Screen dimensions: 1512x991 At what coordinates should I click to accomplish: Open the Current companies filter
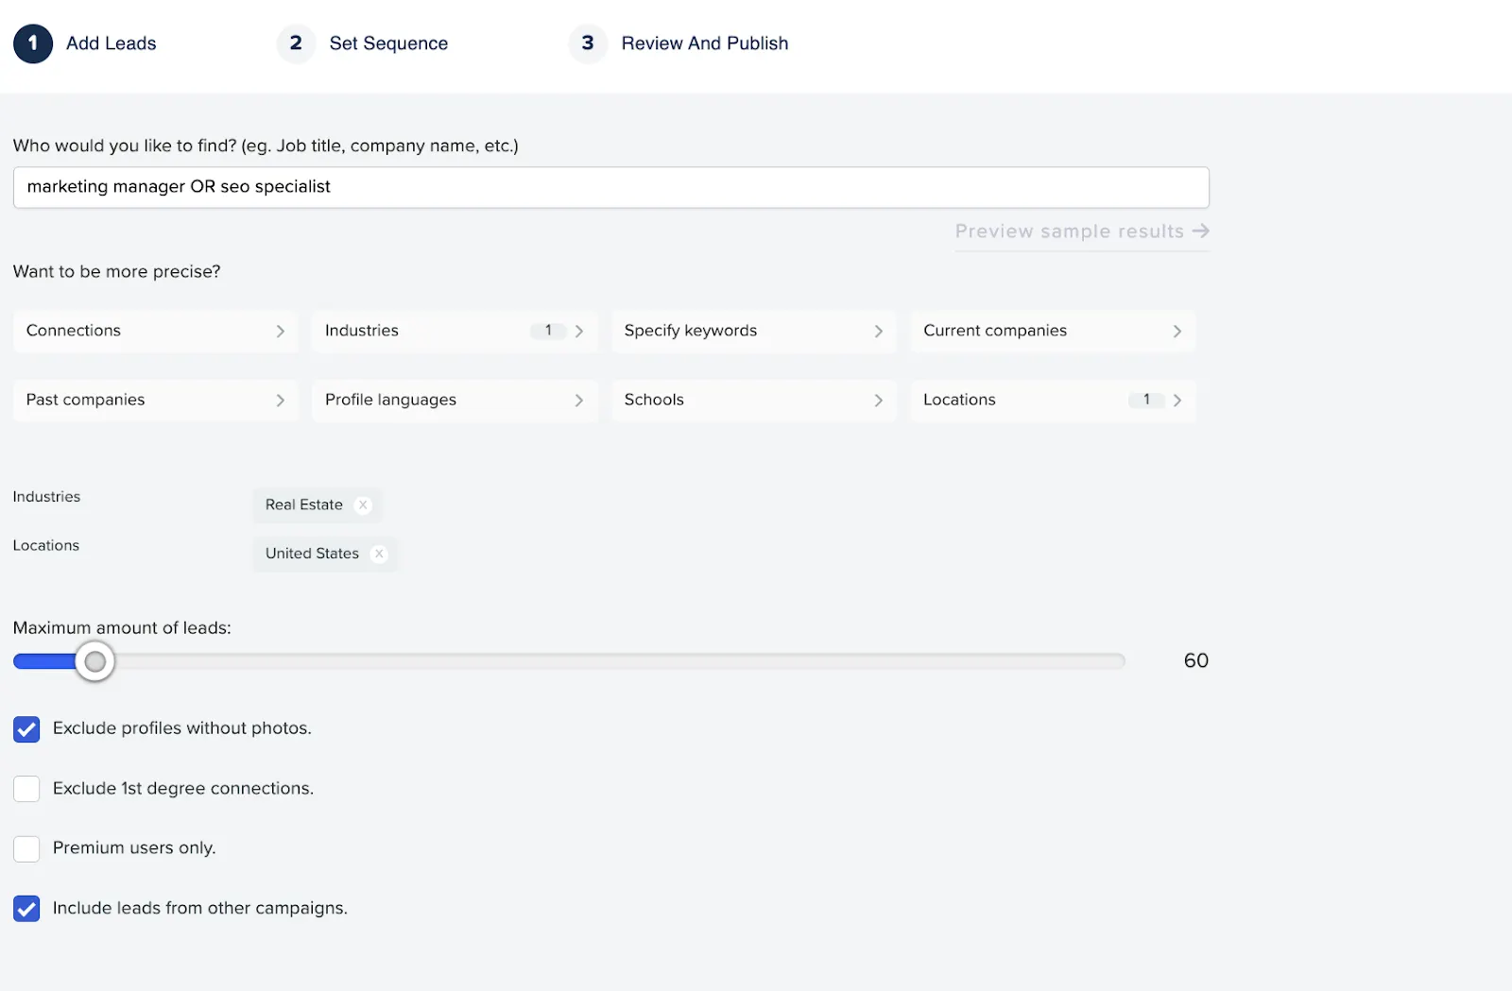pyautogui.click(x=1053, y=331)
